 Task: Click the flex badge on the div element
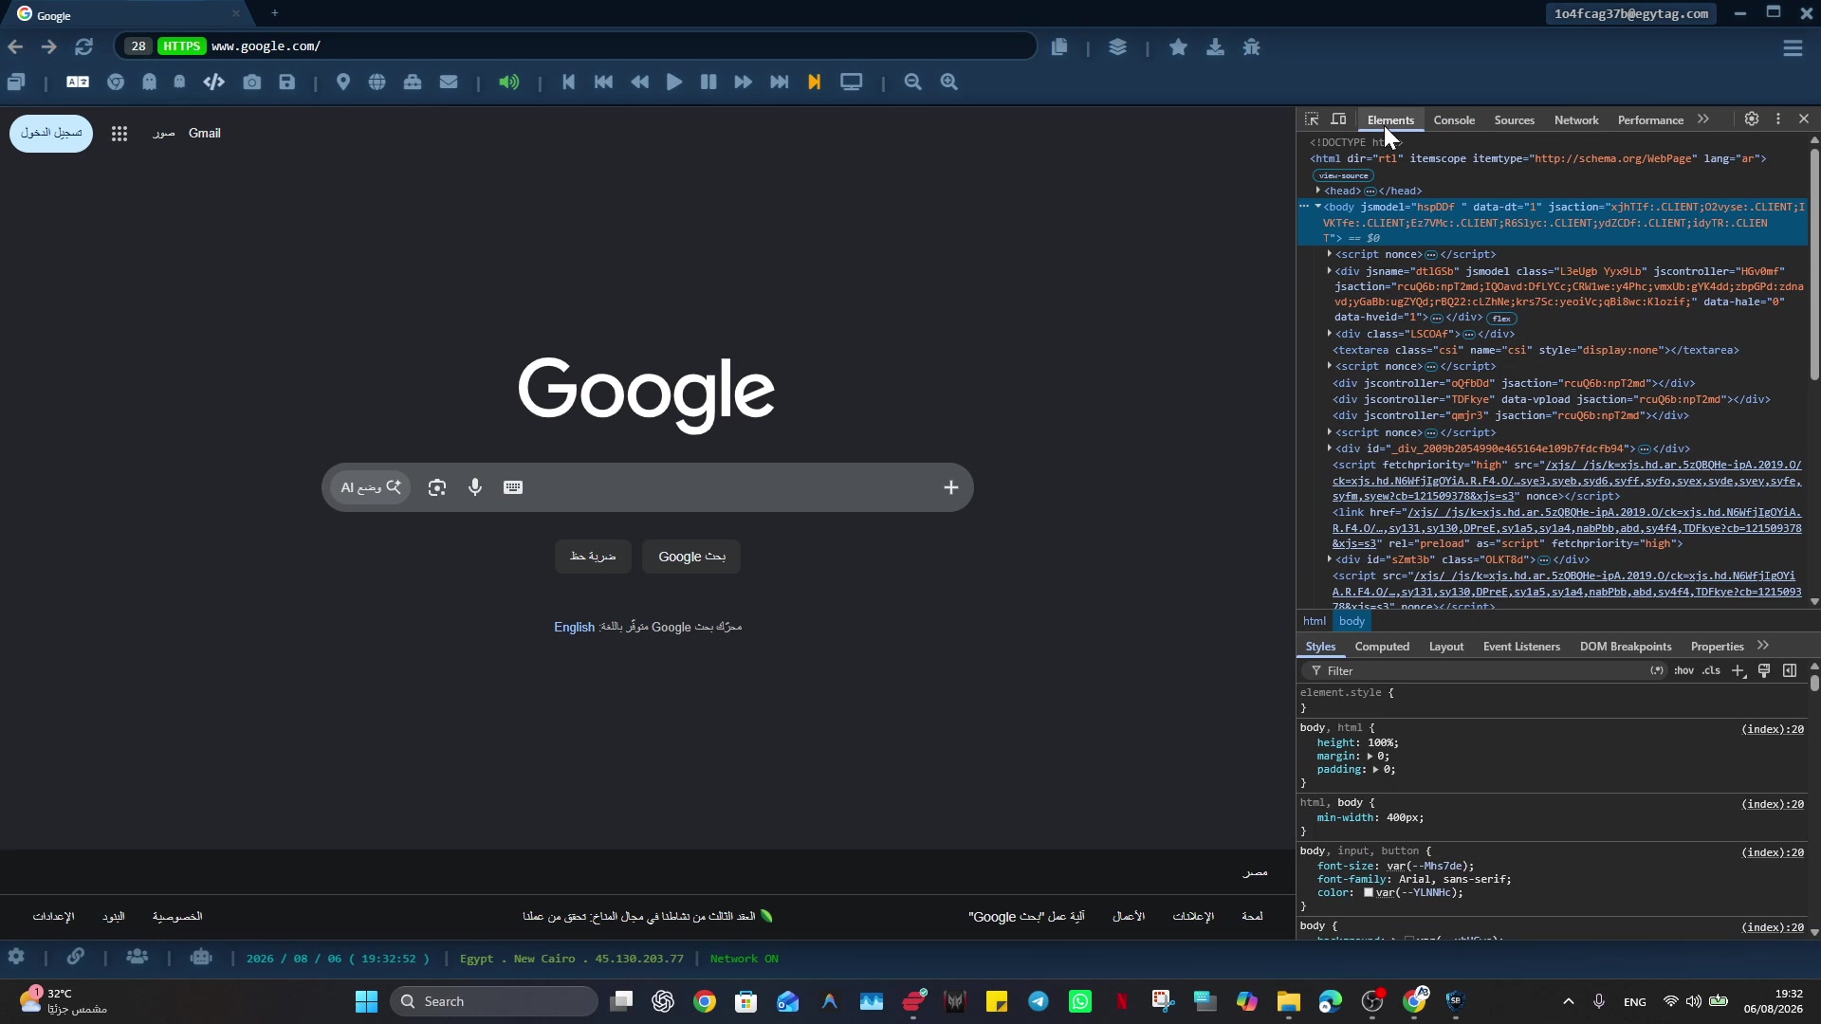click(1501, 319)
